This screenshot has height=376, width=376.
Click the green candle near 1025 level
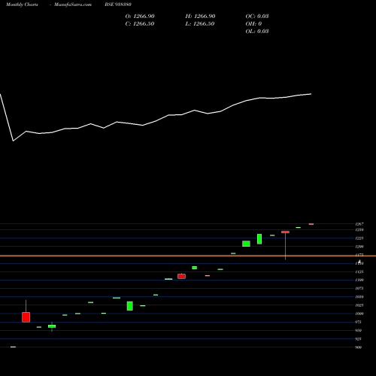click(x=130, y=306)
